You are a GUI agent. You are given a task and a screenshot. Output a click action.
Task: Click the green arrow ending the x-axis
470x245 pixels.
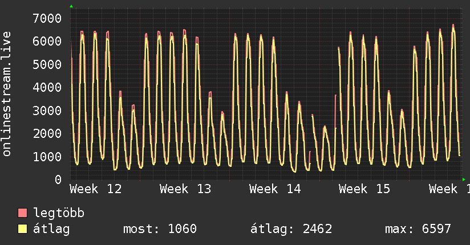(464, 179)
